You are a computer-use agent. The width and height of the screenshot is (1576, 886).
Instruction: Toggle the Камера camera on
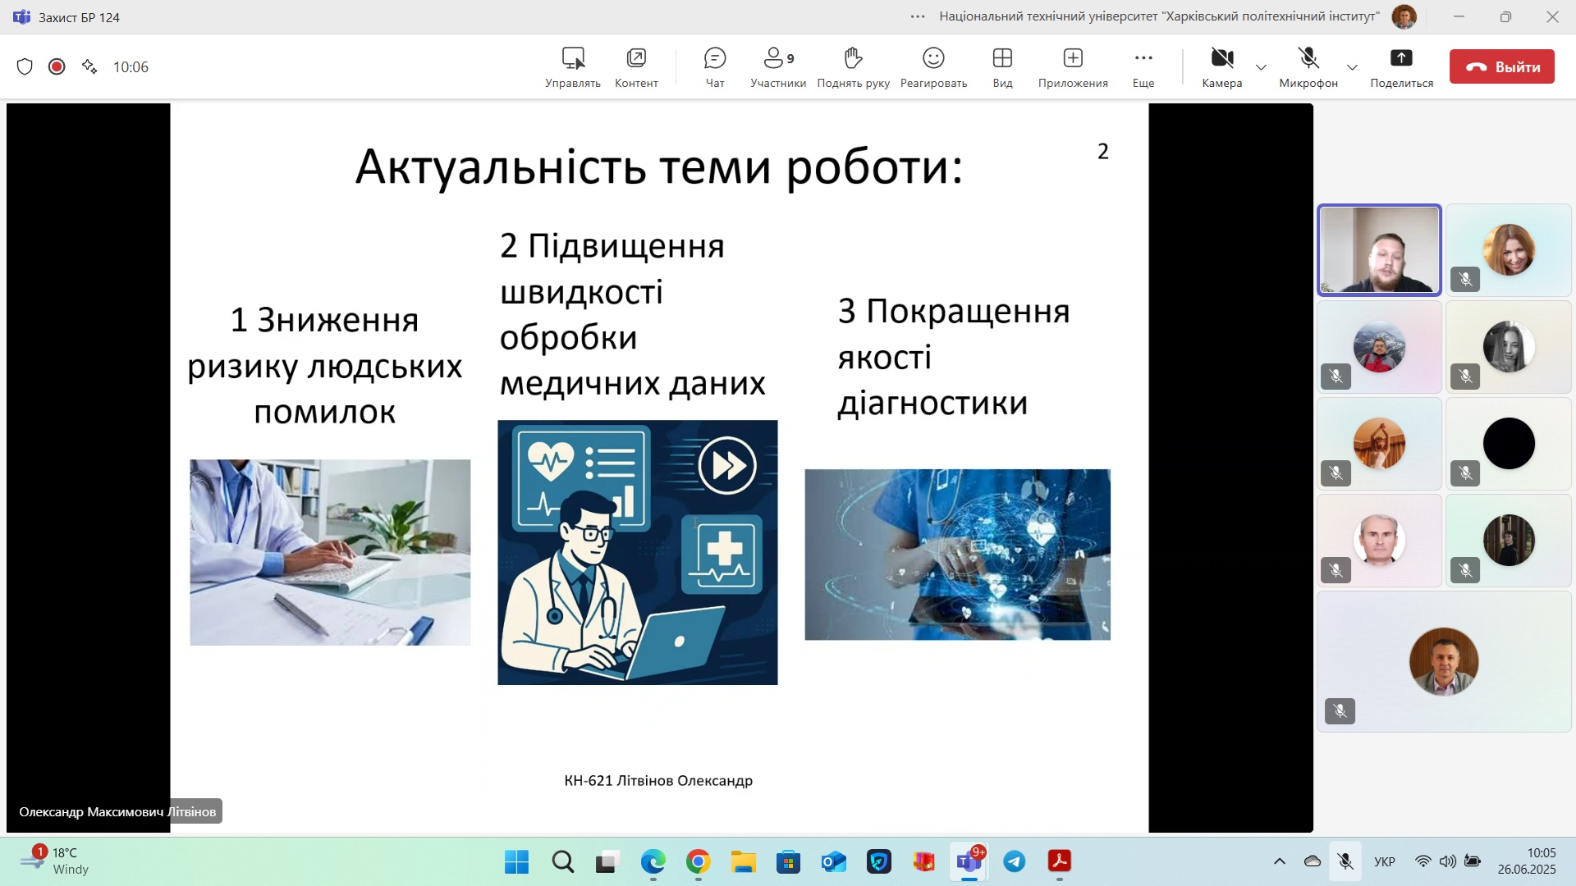(x=1221, y=66)
